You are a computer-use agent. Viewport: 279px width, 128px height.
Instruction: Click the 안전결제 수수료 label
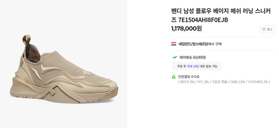(189, 77)
